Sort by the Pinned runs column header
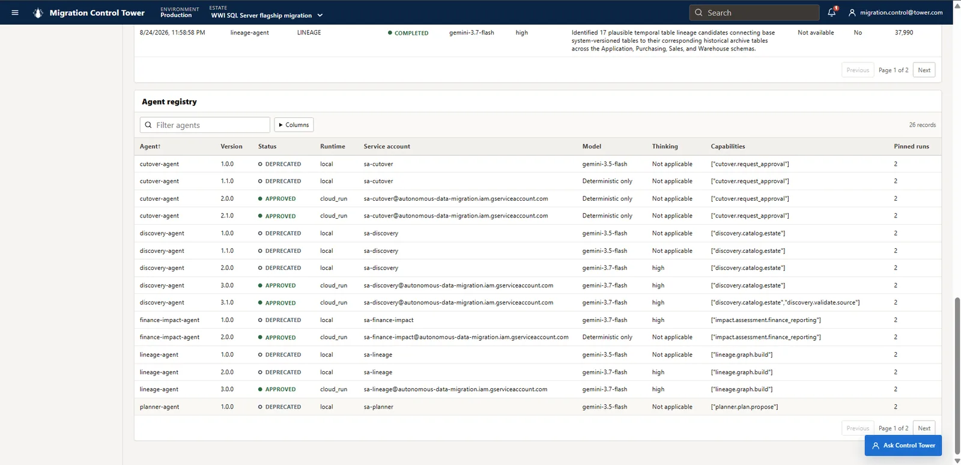The image size is (961, 465). point(911,147)
